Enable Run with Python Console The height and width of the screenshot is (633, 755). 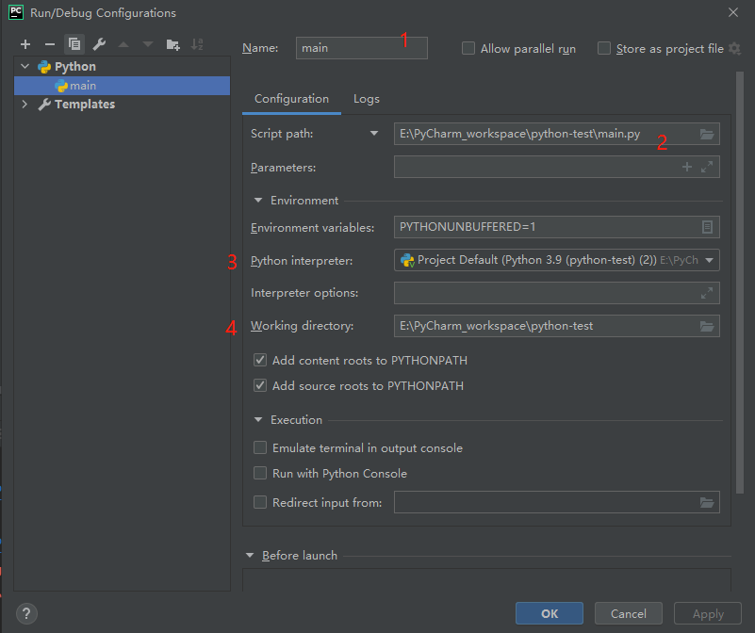[x=260, y=473]
